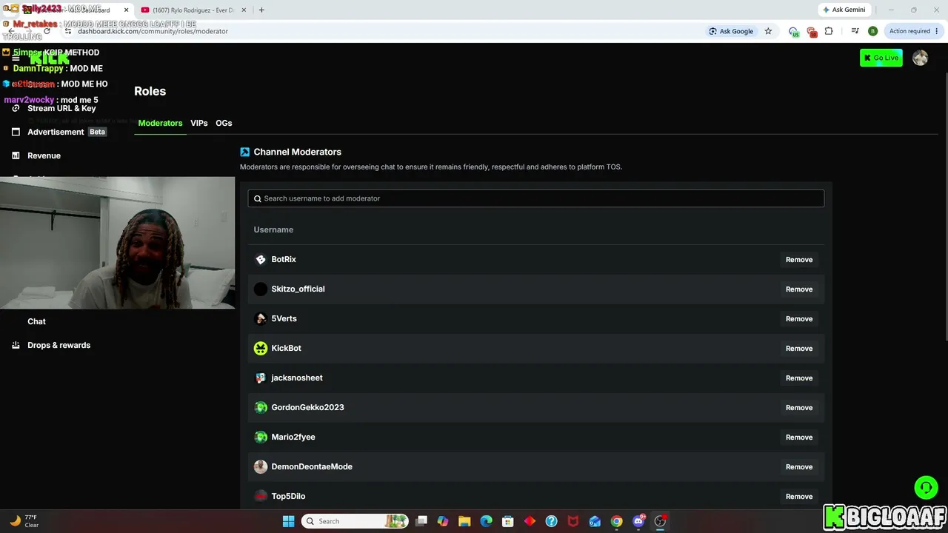Focus the search username to add moderator field
The width and height of the screenshot is (948, 533).
(535, 198)
